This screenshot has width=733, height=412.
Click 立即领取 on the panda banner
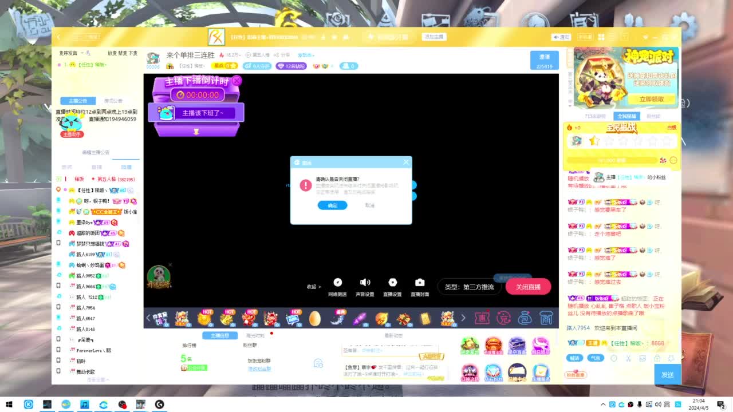pyautogui.click(x=652, y=99)
